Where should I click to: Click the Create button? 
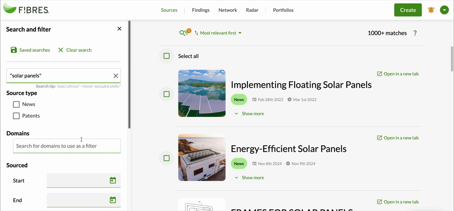(408, 10)
